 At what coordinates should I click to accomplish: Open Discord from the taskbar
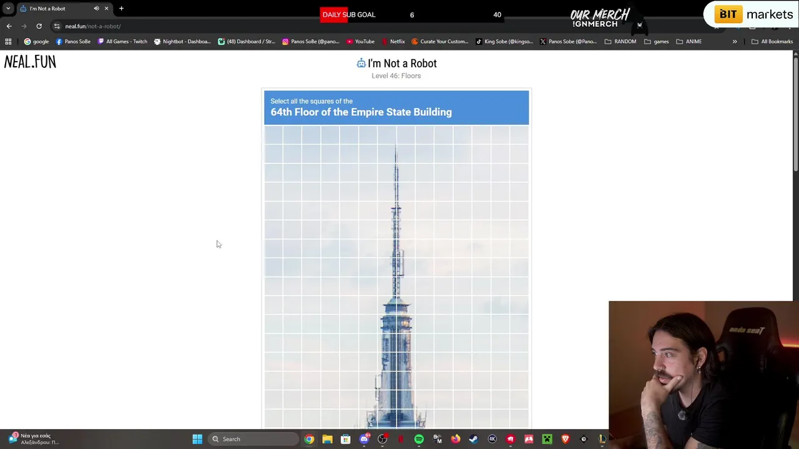tap(364, 439)
